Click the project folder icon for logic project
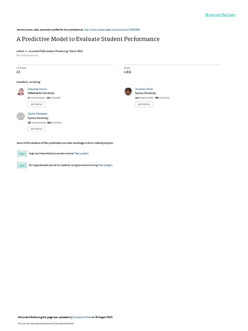This screenshot has height=331, width=248. (x=22, y=153)
